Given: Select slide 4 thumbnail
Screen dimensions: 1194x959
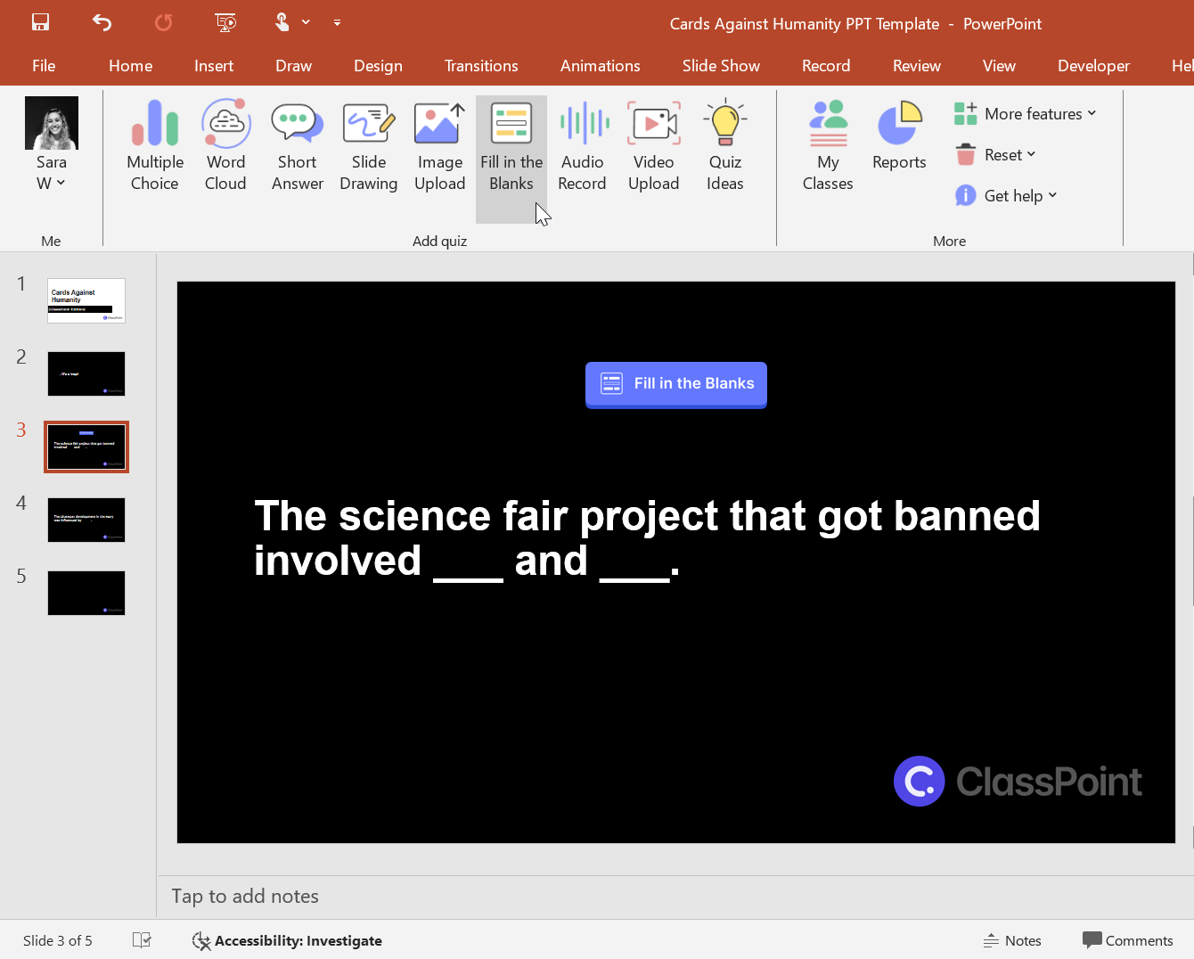Looking at the screenshot, I should coord(86,520).
